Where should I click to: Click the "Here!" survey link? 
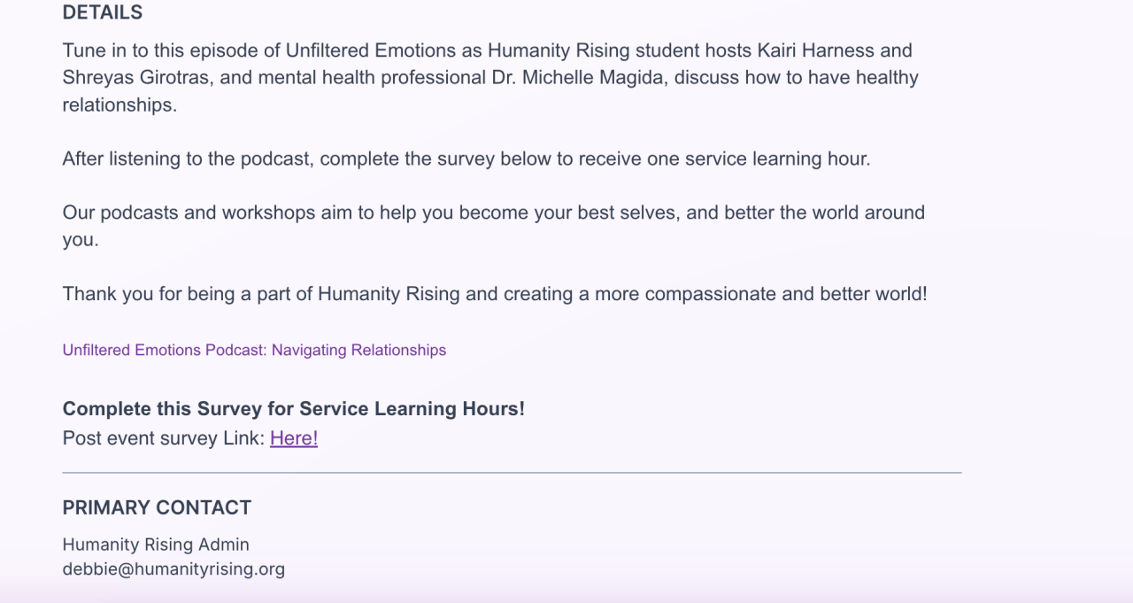(293, 437)
